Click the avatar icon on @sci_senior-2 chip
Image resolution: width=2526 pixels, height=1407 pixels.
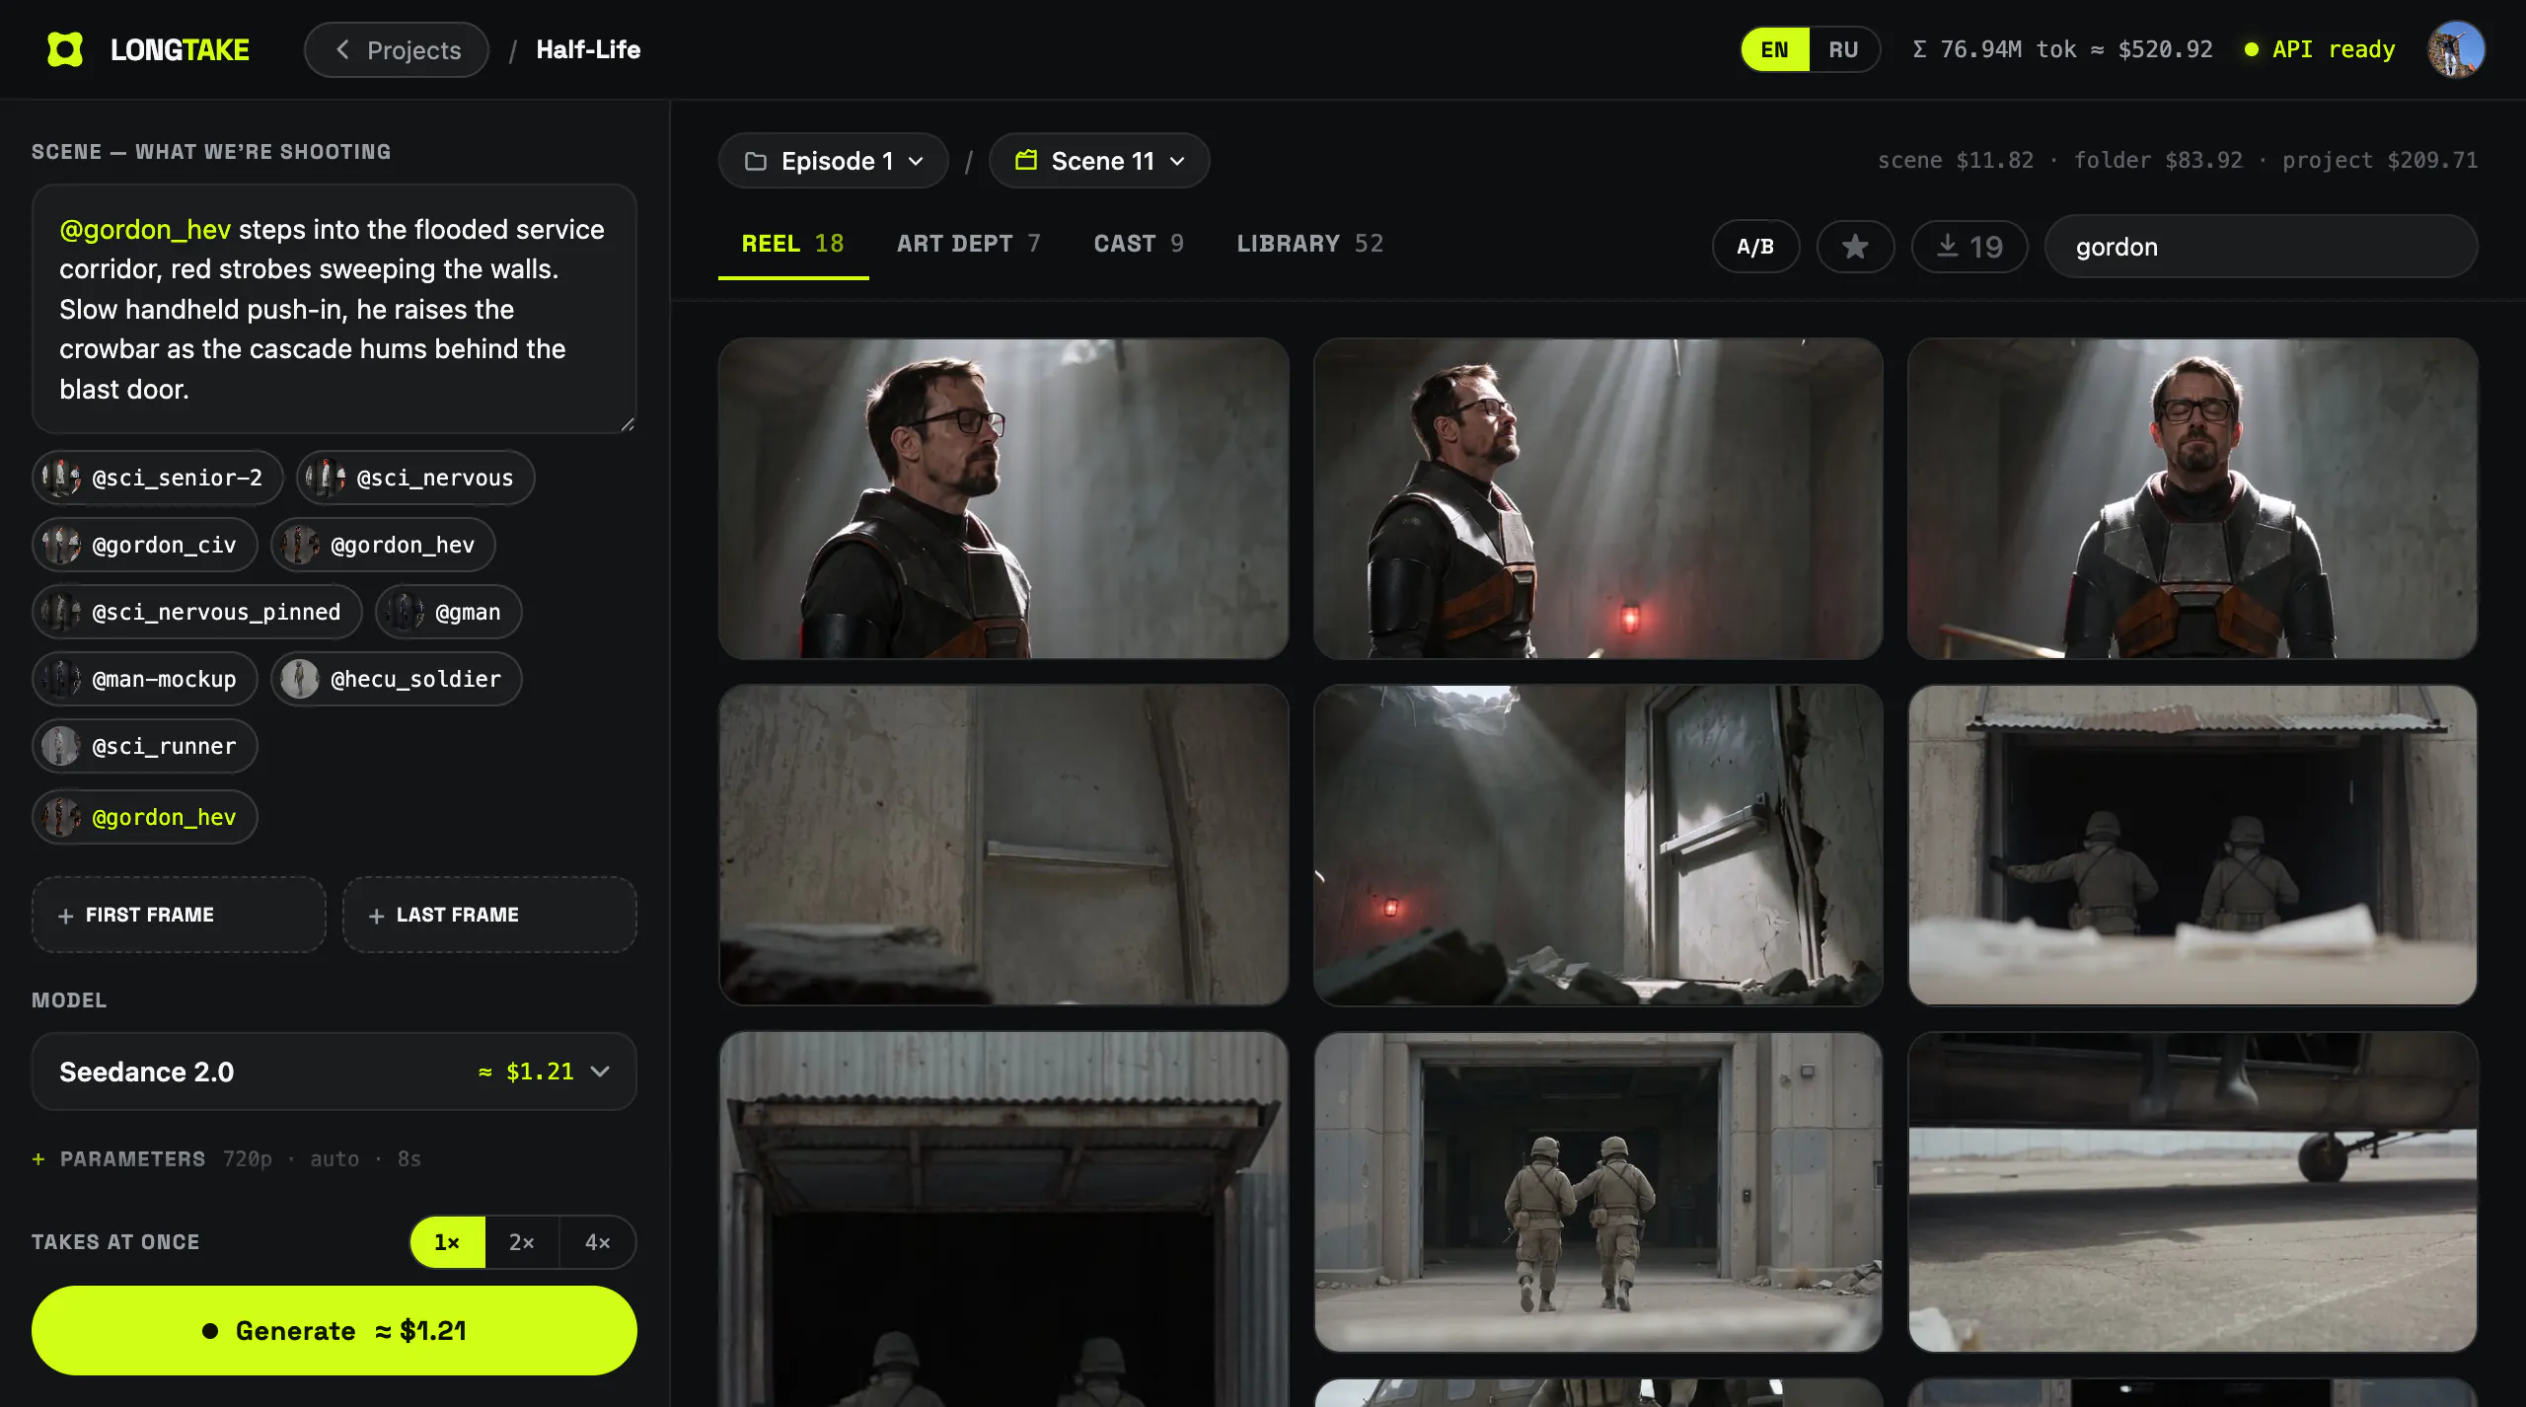pyautogui.click(x=61, y=478)
